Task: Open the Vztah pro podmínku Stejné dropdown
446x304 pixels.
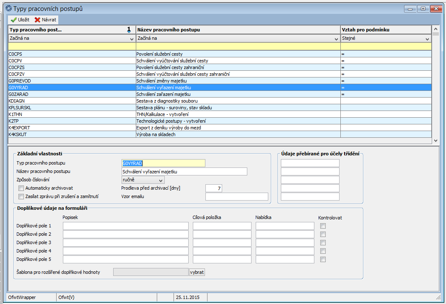Action: point(427,39)
